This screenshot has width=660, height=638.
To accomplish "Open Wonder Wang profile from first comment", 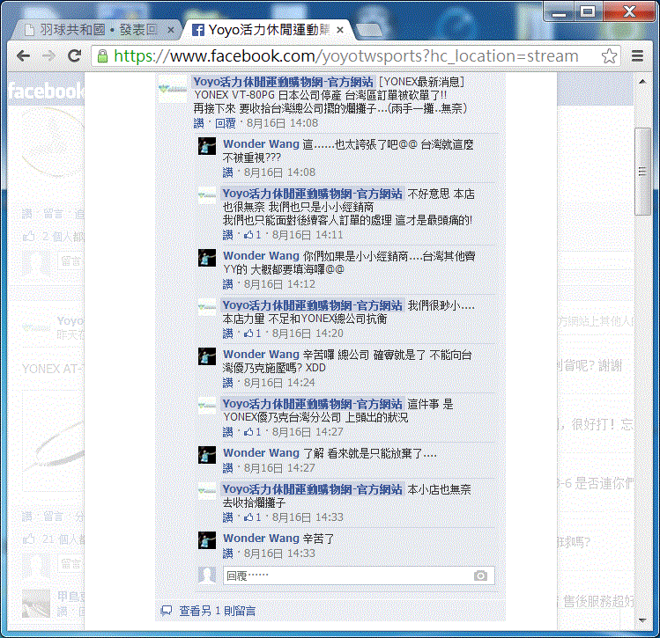I will 261,143.
